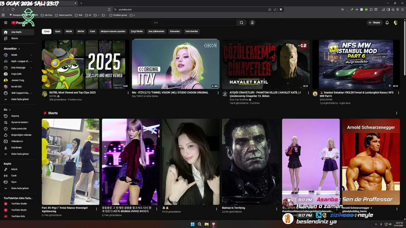The height and width of the screenshot is (228, 406).
Task: Open İndirilenler downloads in sidebar
Action: click(x=18, y=148)
